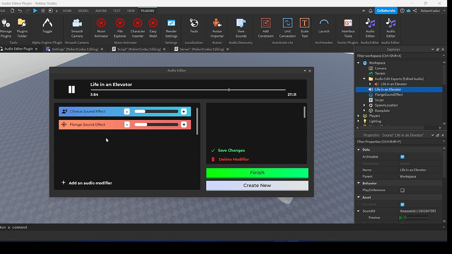Click Save Changes
Screen dimensions: 452x254
(228, 150)
